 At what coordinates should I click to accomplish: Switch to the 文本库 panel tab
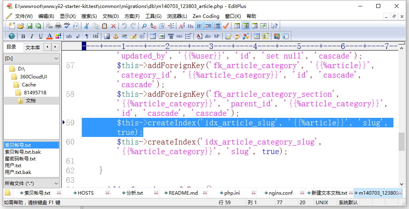click(33, 47)
